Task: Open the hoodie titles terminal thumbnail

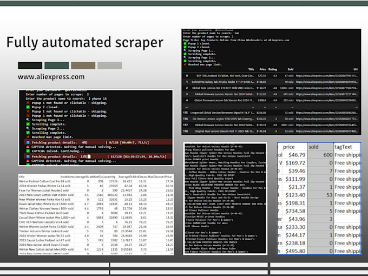Action: (225, 199)
